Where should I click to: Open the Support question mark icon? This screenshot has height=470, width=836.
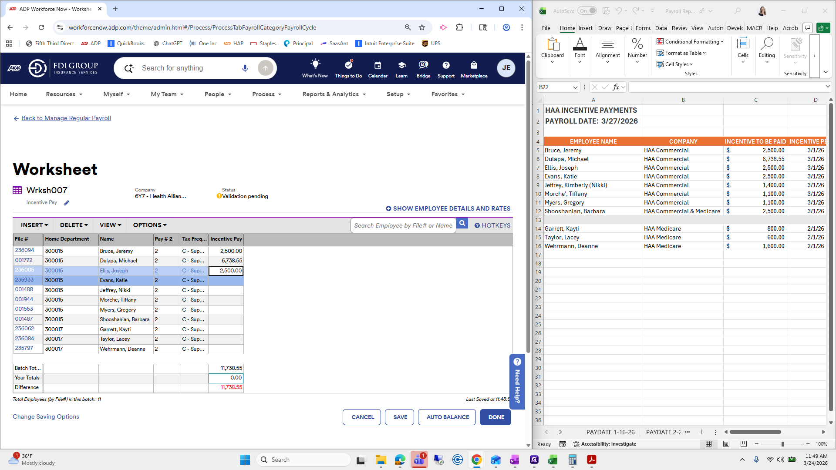pyautogui.click(x=445, y=65)
